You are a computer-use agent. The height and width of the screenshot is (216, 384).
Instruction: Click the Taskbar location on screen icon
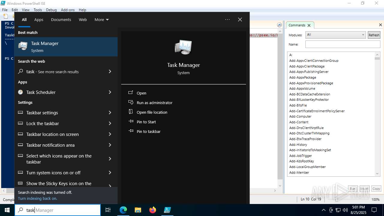[x=20, y=134]
